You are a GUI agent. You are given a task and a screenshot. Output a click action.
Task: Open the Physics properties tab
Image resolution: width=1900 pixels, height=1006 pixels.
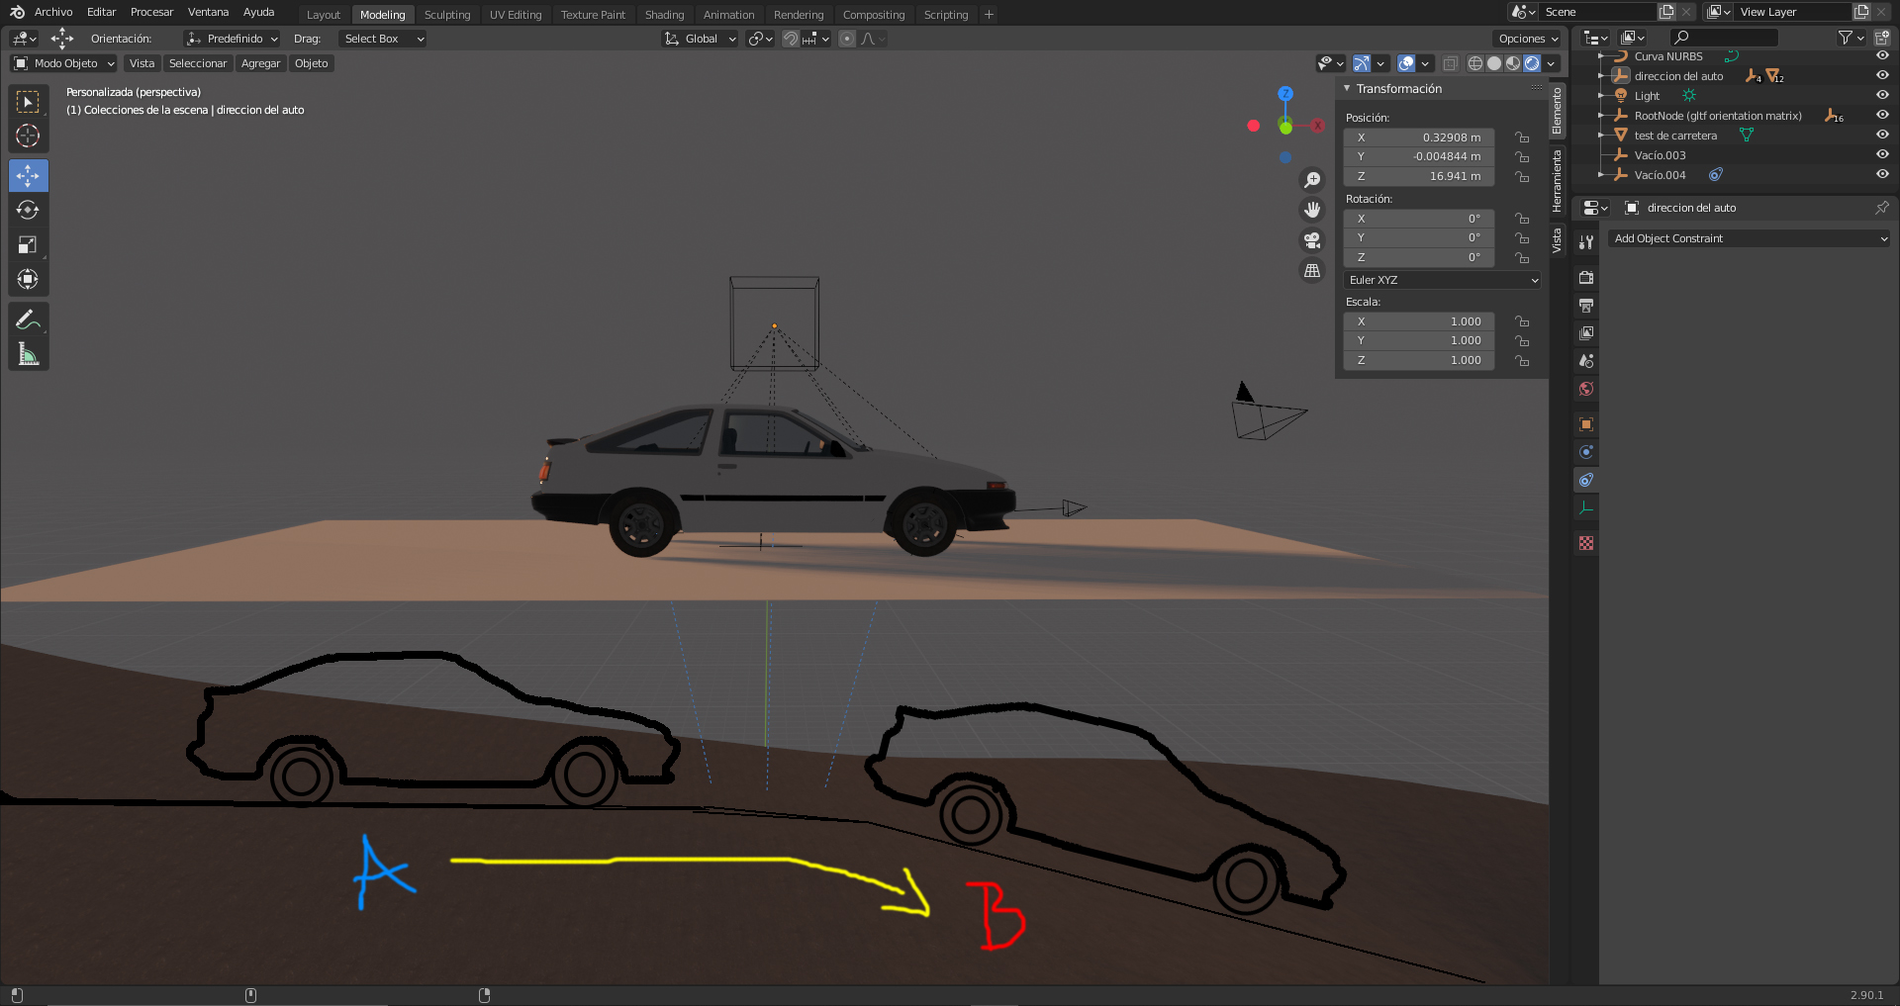click(1586, 452)
